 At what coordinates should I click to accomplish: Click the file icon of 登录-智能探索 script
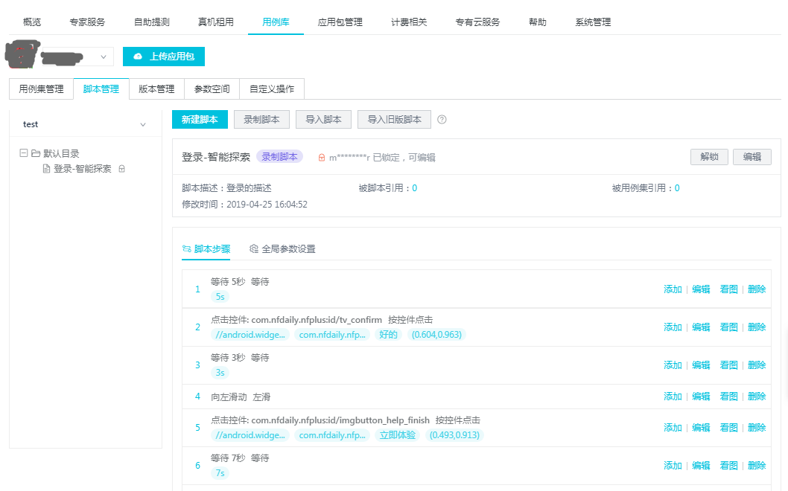pyautogui.click(x=46, y=169)
